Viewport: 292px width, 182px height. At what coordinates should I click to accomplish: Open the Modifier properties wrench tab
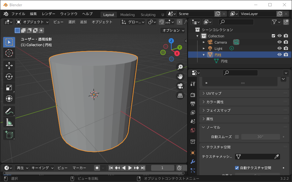tap(192, 161)
